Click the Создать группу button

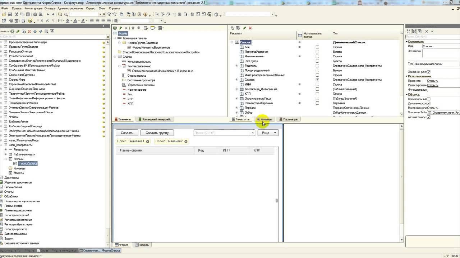click(157, 133)
